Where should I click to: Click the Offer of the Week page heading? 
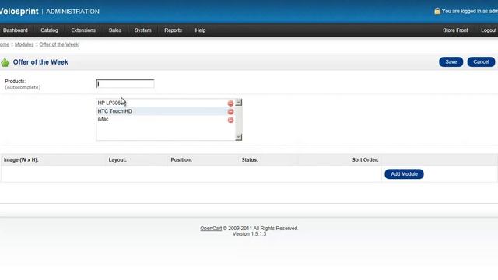40,62
